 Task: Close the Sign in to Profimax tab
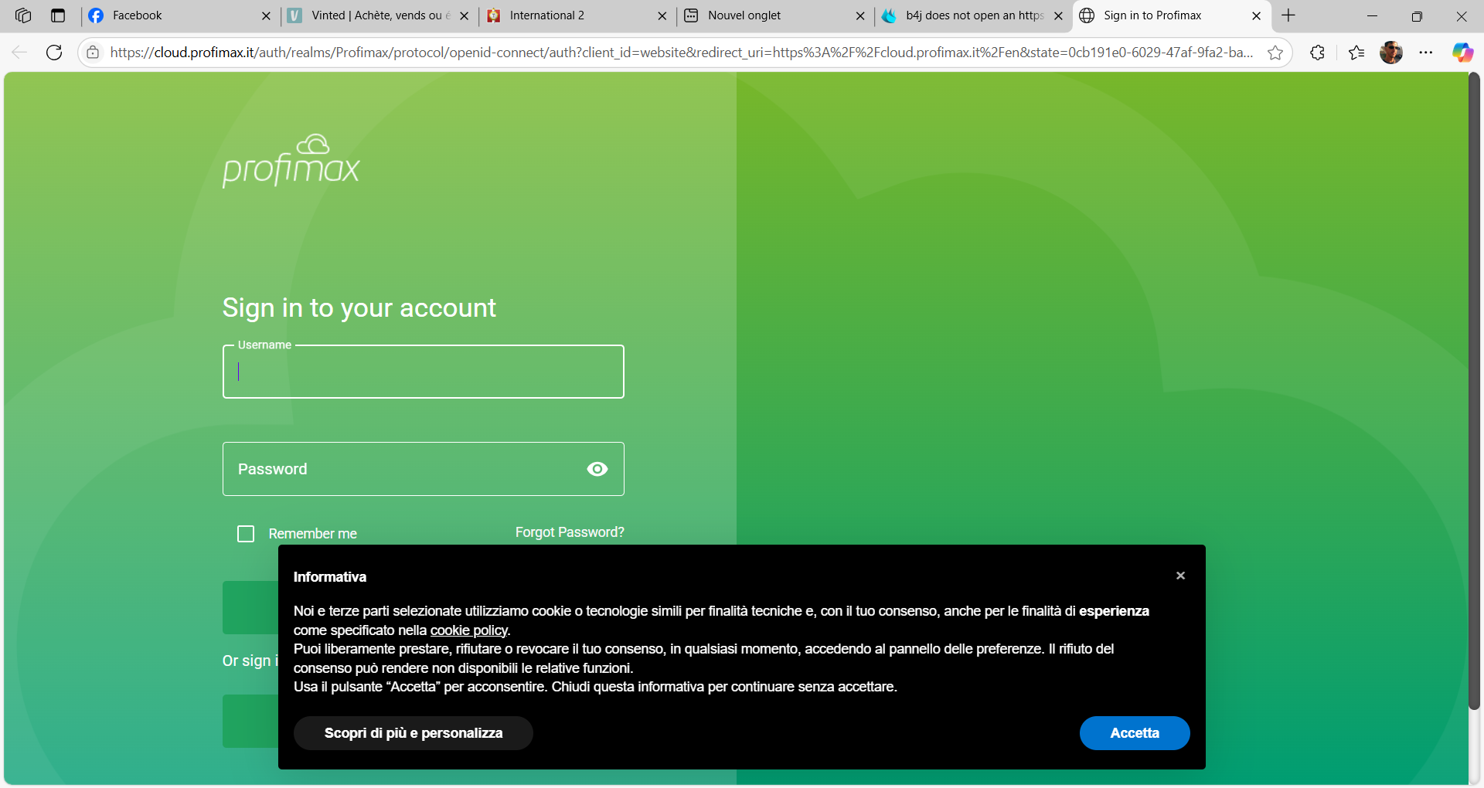coord(1256,15)
